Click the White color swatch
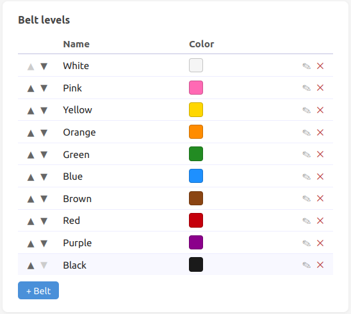Image resolution: width=351 pixels, height=314 pixels. coord(196,65)
